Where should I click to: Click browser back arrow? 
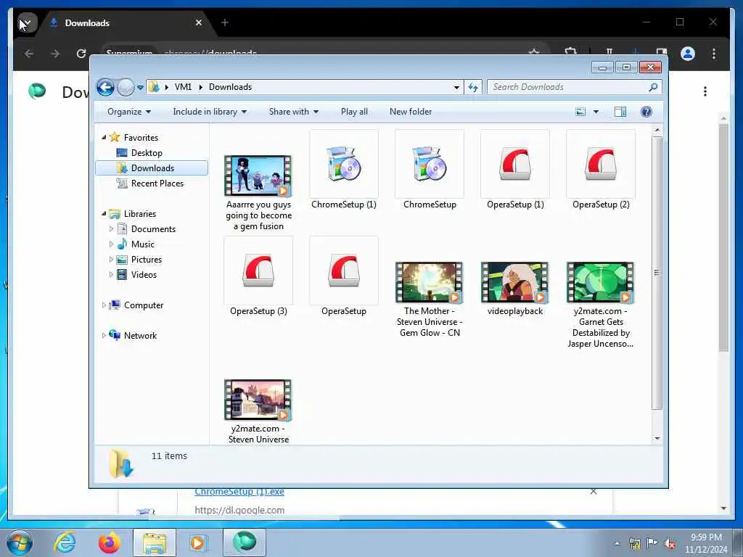click(x=29, y=54)
